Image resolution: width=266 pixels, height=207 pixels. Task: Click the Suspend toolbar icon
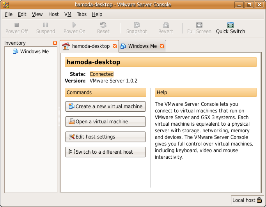click(x=46, y=25)
